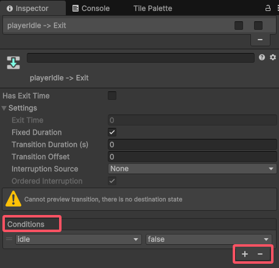Click the lock icon in Inspector header
279x268 pixels.
tap(268, 8)
